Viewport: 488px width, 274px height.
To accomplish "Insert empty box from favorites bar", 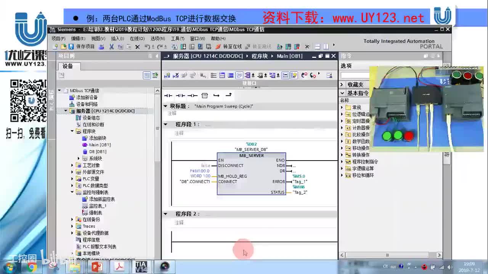I will [204, 96].
